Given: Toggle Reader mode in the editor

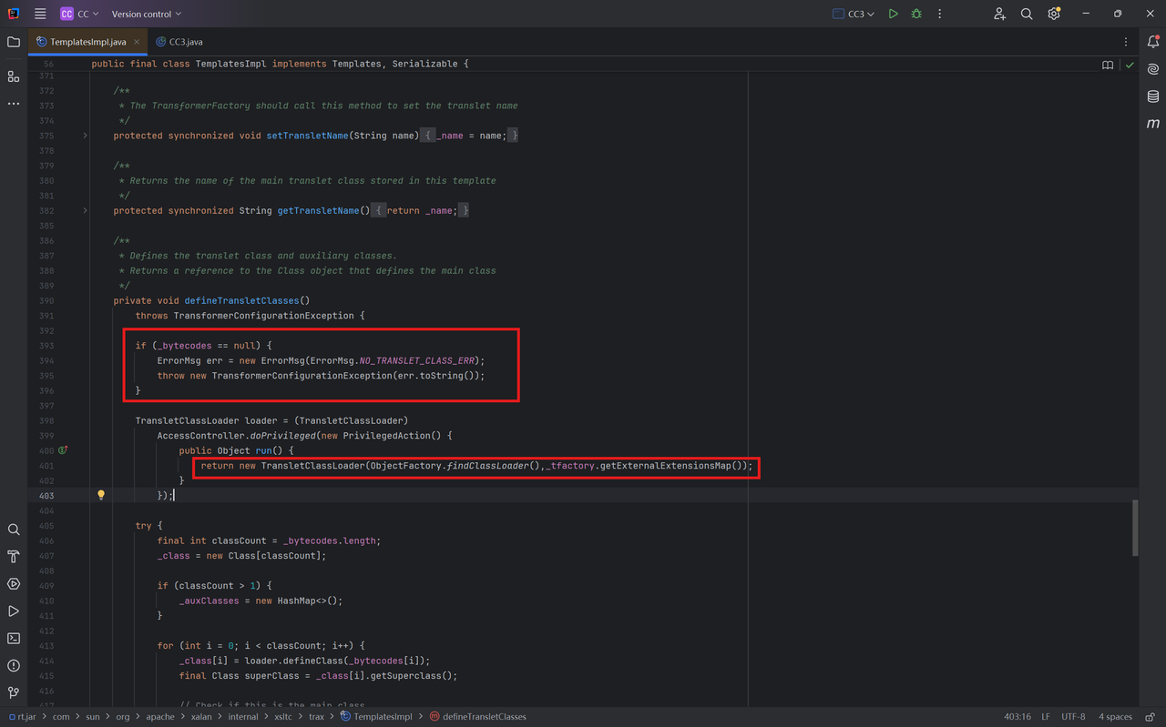Looking at the screenshot, I should pyautogui.click(x=1108, y=65).
